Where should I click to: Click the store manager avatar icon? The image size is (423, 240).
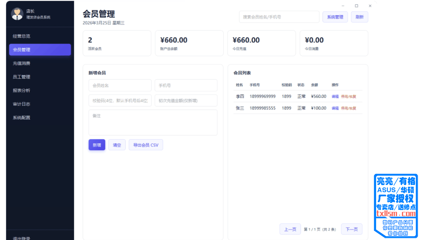pos(17,14)
